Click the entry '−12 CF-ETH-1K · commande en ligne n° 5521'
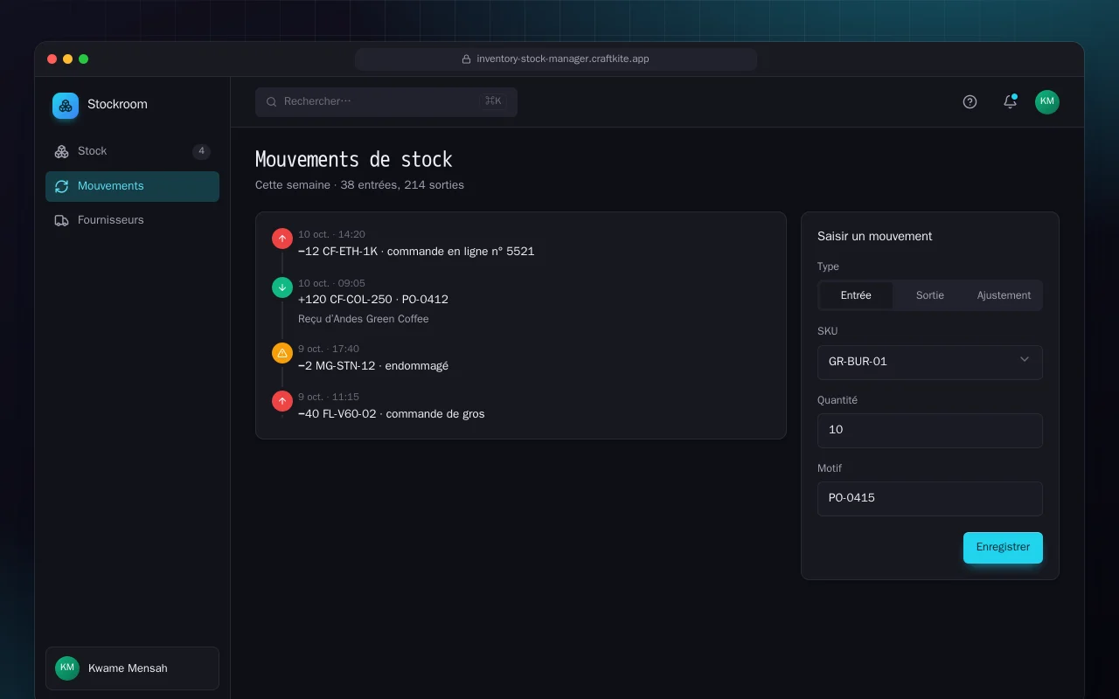 click(x=416, y=252)
